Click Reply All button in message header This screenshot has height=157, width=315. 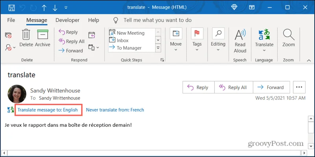[x=233, y=87]
